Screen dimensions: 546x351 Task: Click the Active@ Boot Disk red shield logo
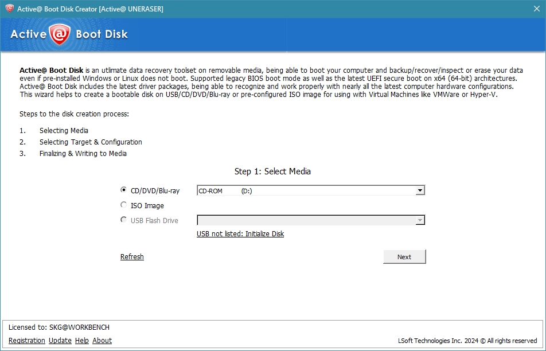coord(60,34)
